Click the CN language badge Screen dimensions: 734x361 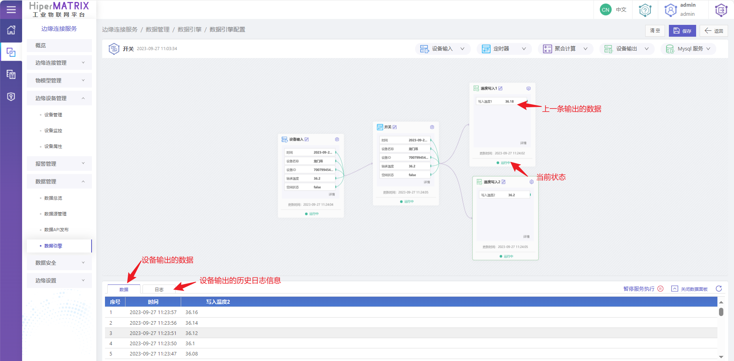[x=605, y=9]
